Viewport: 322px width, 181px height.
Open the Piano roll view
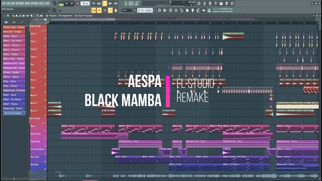click(165, 10)
